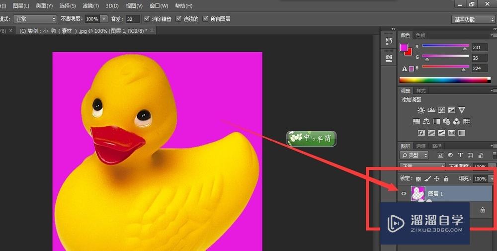The image size is (497, 251).
Task: Filter layers by pixel layers
Action: click(x=440, y=155)
